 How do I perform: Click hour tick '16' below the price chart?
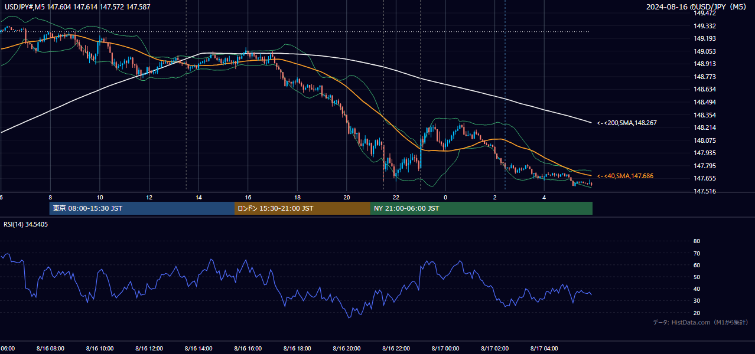coord(248,197)
